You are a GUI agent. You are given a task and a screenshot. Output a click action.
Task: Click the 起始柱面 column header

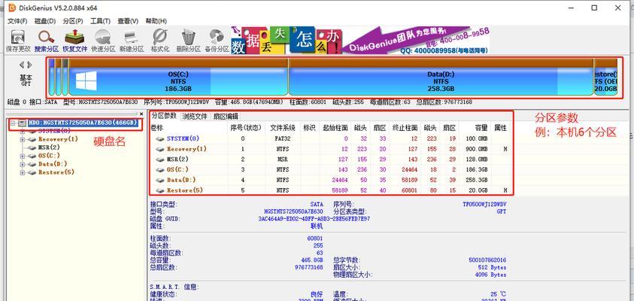[335, 128]
